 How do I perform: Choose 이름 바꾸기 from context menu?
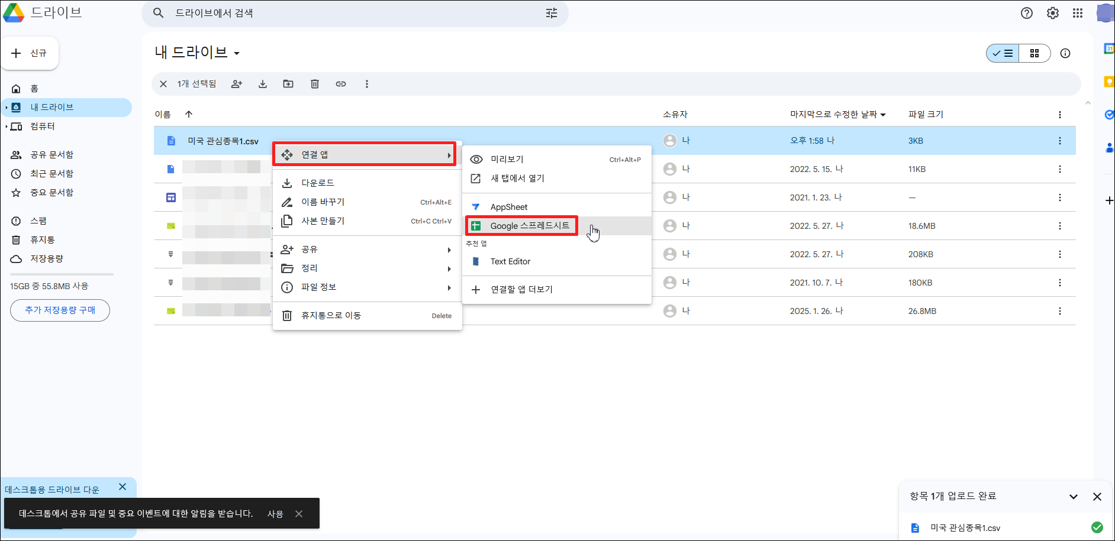tap(367, 202)
